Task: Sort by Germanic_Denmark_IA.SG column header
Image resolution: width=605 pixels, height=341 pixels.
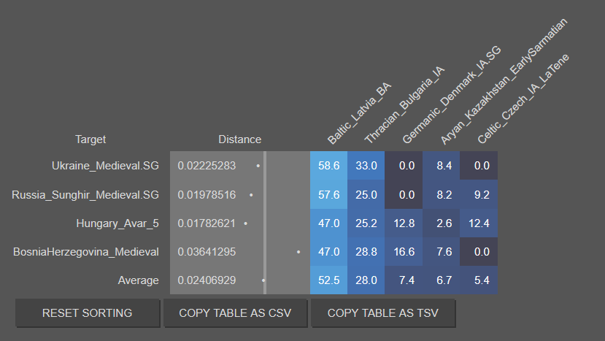Action: [452, 95]
